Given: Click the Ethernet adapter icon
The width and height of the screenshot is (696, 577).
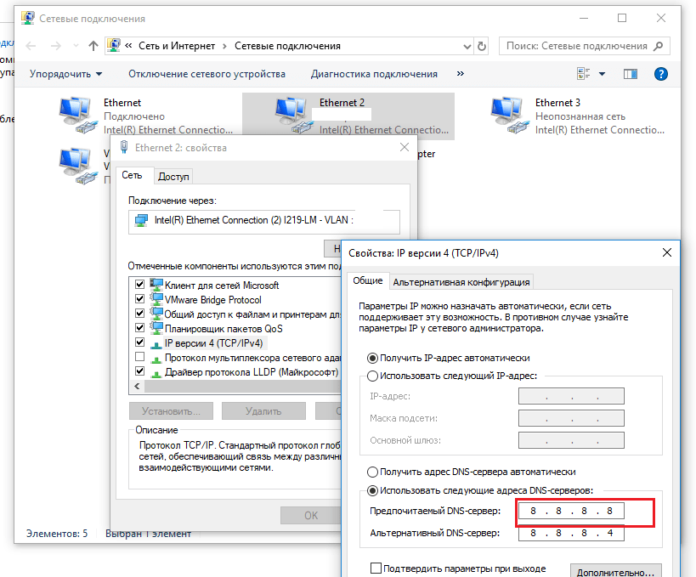Looking at the screenshot, I should point(78,116).
